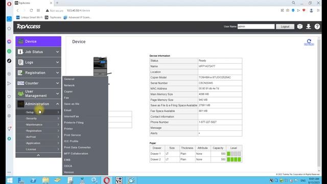The width and height of the screenshot is (327, 184).
Task: Reload page with browser refresh icon
Action: tap(31, 10)
